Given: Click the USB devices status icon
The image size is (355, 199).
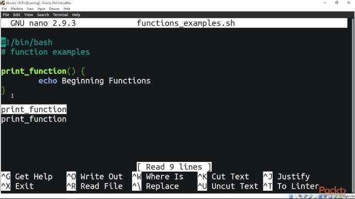Looking at the screenshot, I should 311,196.
